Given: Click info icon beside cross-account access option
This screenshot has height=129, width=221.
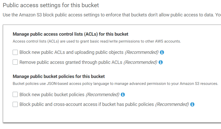Looking at the screenshot, I should point(192,104).
